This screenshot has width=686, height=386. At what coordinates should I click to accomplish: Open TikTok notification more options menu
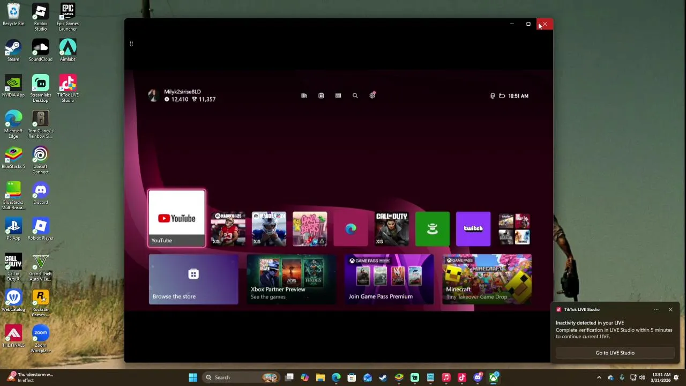pyautogui.click(x=656, y=309)
